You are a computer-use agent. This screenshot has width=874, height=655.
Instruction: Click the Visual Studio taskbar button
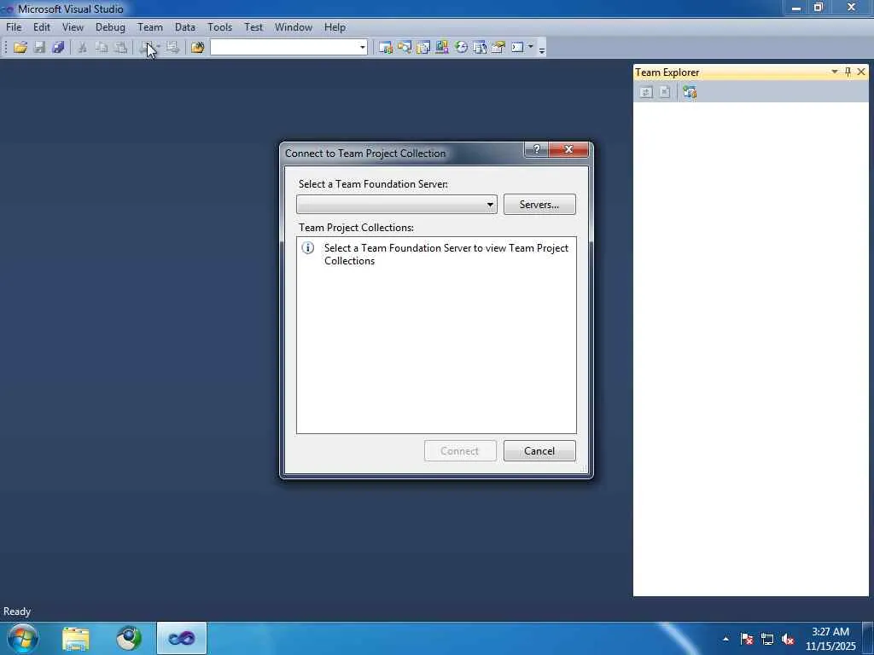(182, 638)
